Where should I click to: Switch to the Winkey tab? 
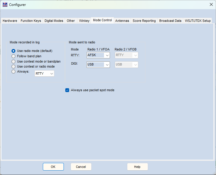point(84,21)
